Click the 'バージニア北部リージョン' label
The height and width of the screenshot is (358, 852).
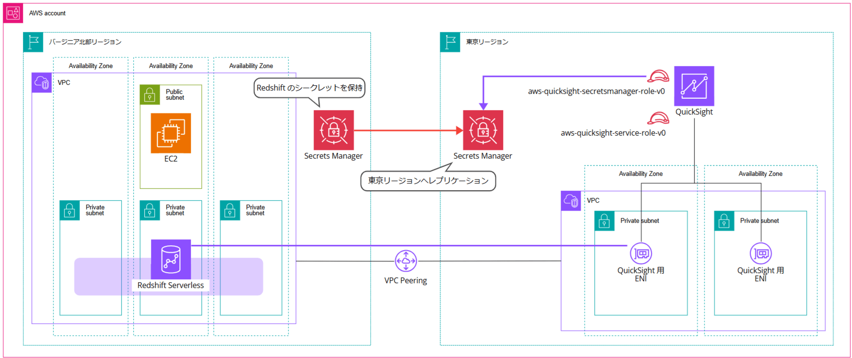[x=85, y=42]
